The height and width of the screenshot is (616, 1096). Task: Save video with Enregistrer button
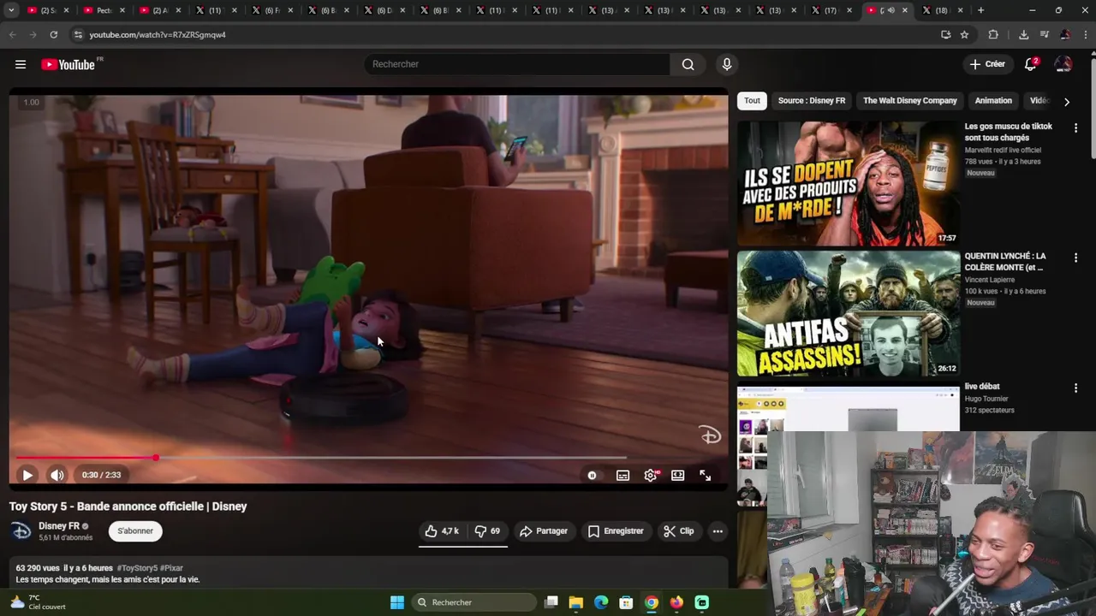click(x=616, y=531)
